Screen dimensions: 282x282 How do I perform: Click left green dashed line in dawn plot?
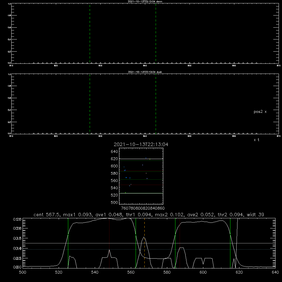coord(90,33)
